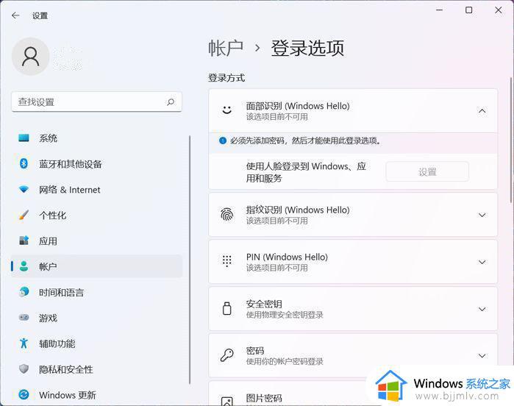This screenshot has width=514, height=406.
Task: Click the security key USB icon
Action: [226, 309]
